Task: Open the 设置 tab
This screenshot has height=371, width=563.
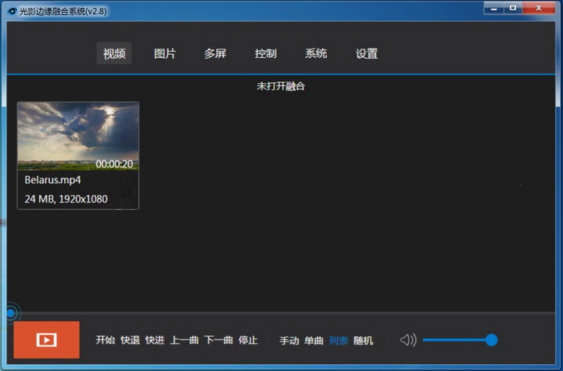Action: pos(367,53)
